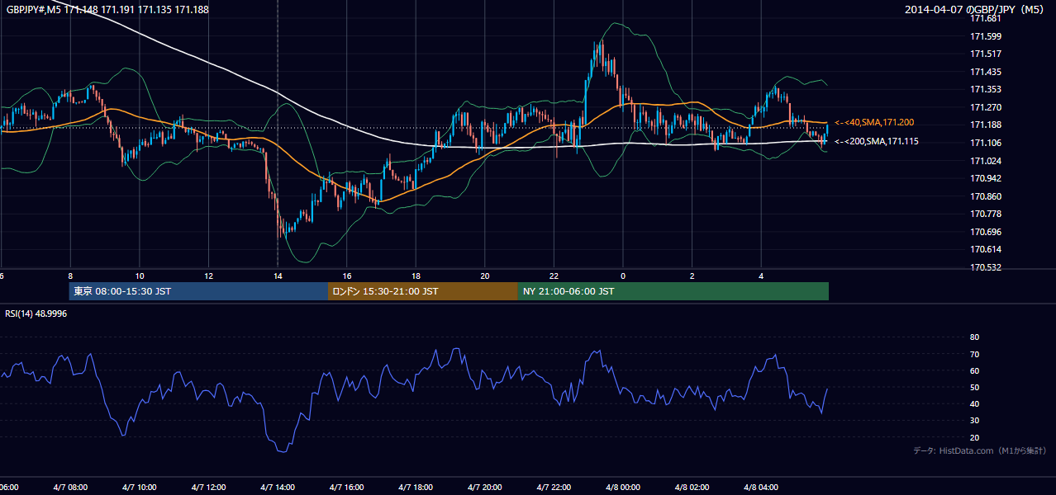Click hour 20 on price chart hour axis
The width and height of the screenshot is (1056, 495).
pyautogui.click(x=485, y=276)
